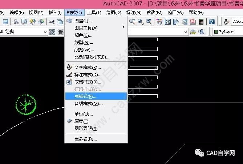The height and width of the screenshot is (164, 243).
Task: Select the green tree block in drawing
Action: (26, 104)
